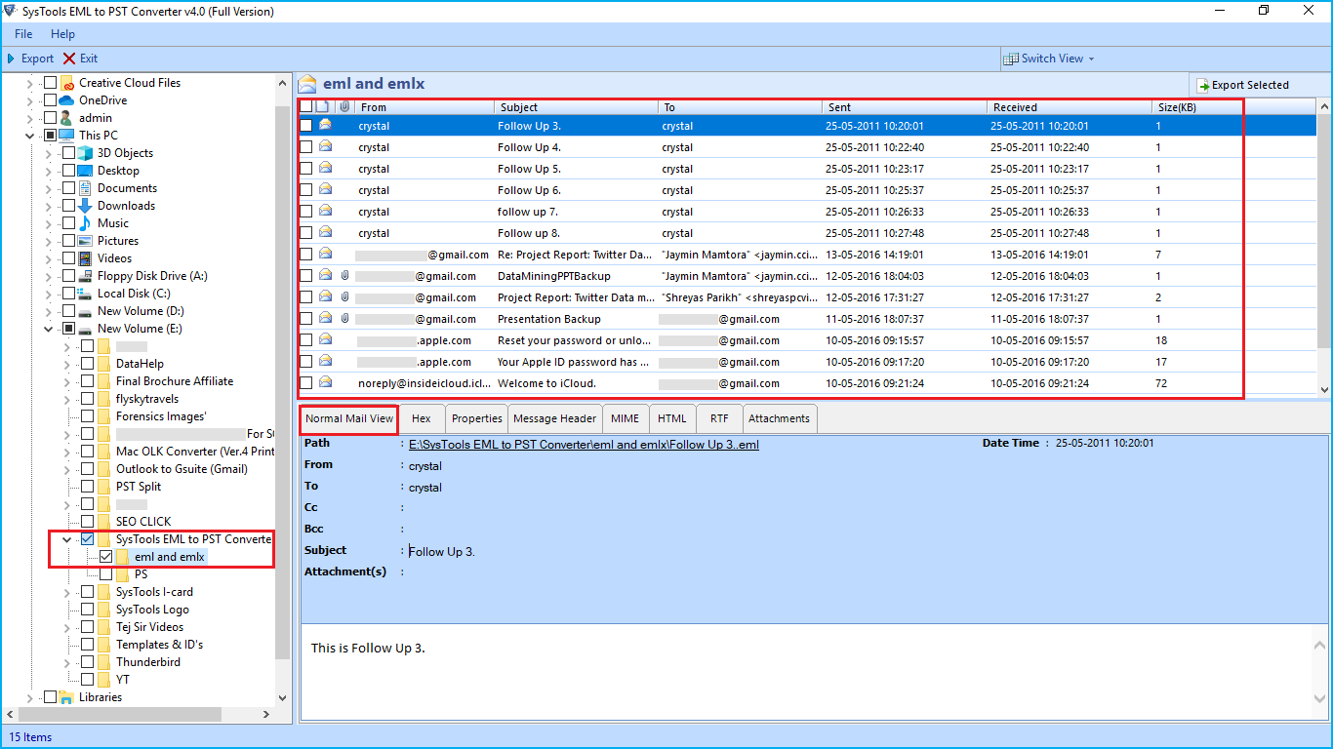Open the Message Header tab
1333x749 pixels.
[x=555, y=418]
